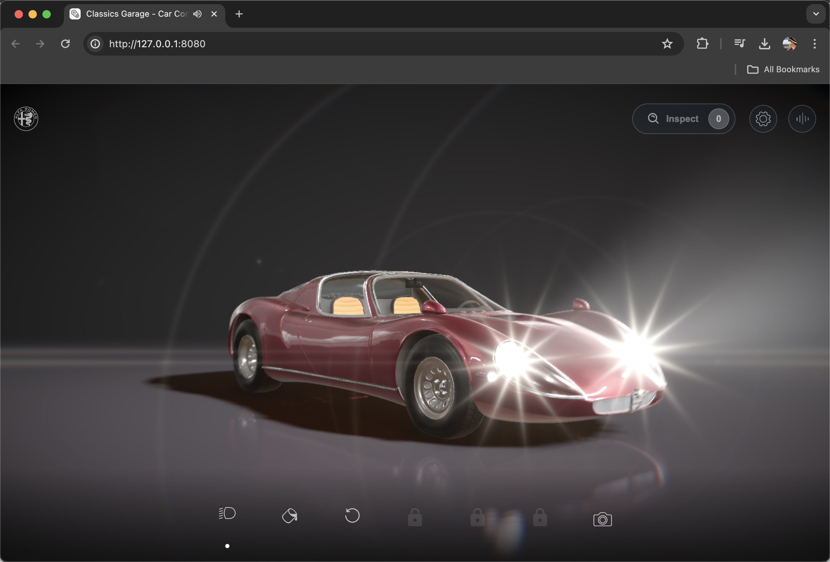Open a new tab with plus
830x562 pixels.
[239, 14]
